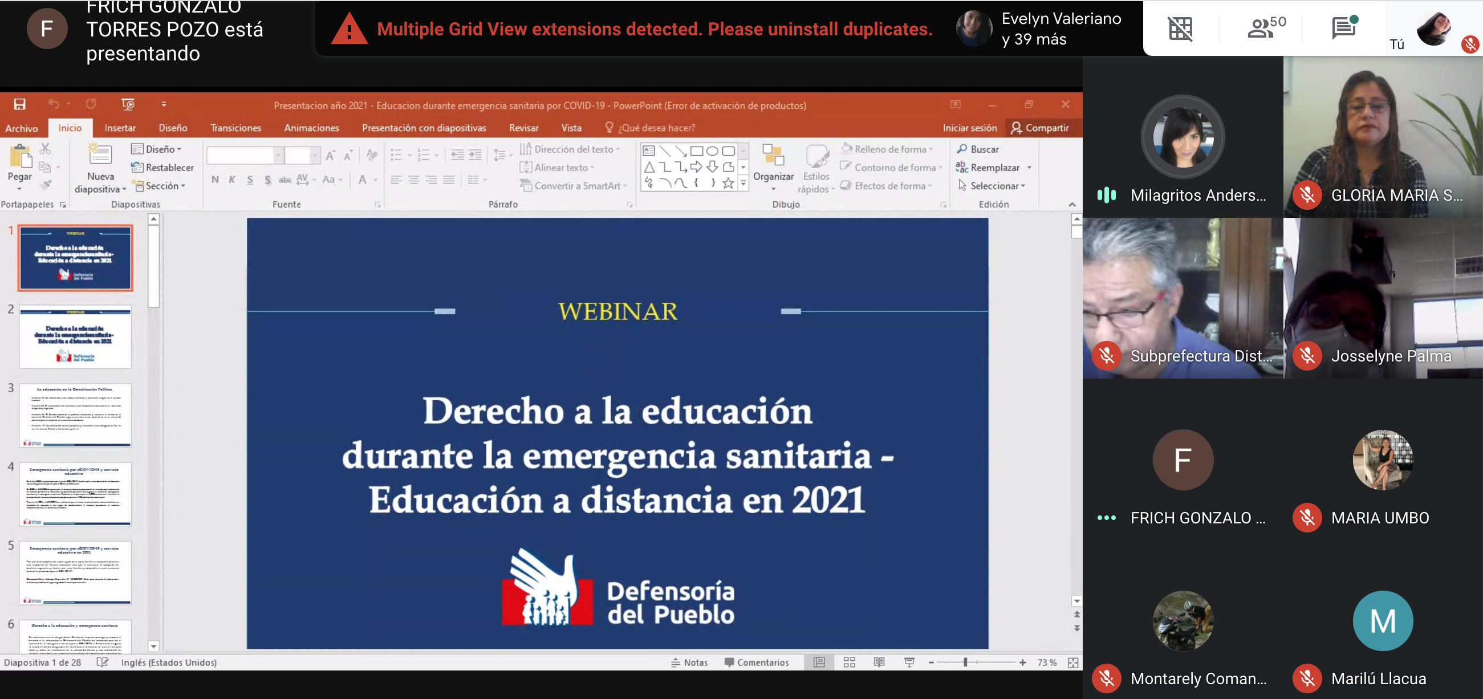Viewport: 1483px width, 699px height.
Task: Click the zoom slider handle
Action: click(965, 662)
